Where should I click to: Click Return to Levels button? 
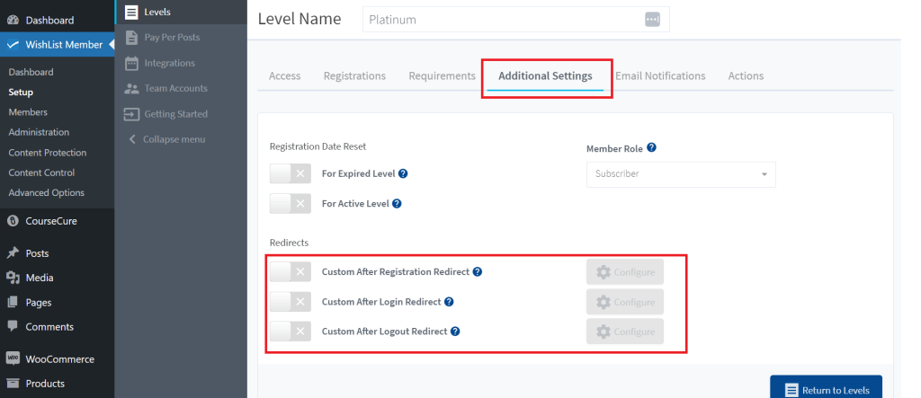tap(826, 387)
